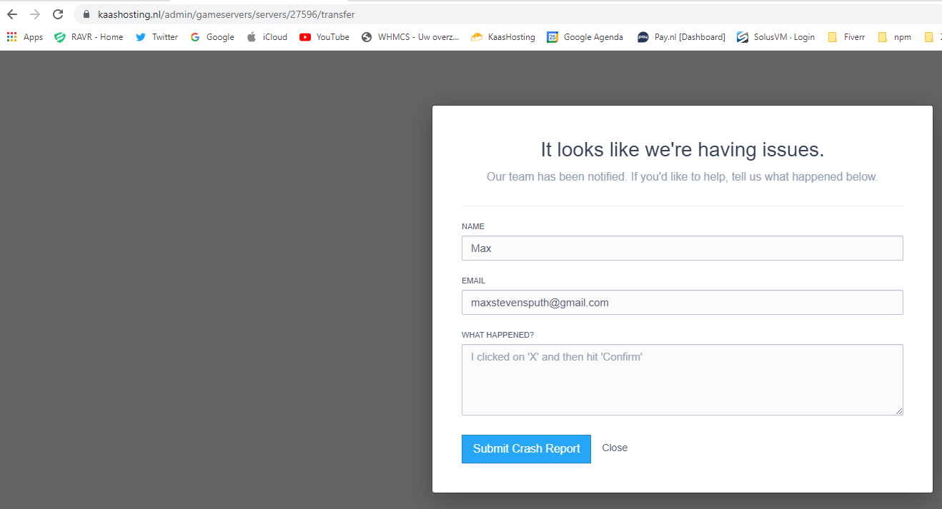942x509 pixels.
Task: Submit the crash report
Action: (526, 449)
